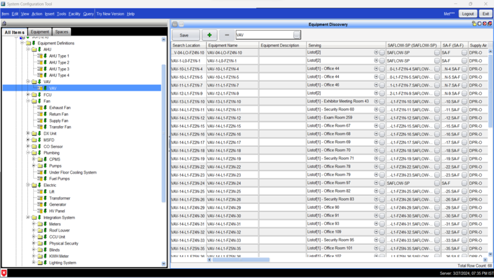Click the green plus add row icon
The width and height of the screenshot is (494, 278).
click(210, 35)
